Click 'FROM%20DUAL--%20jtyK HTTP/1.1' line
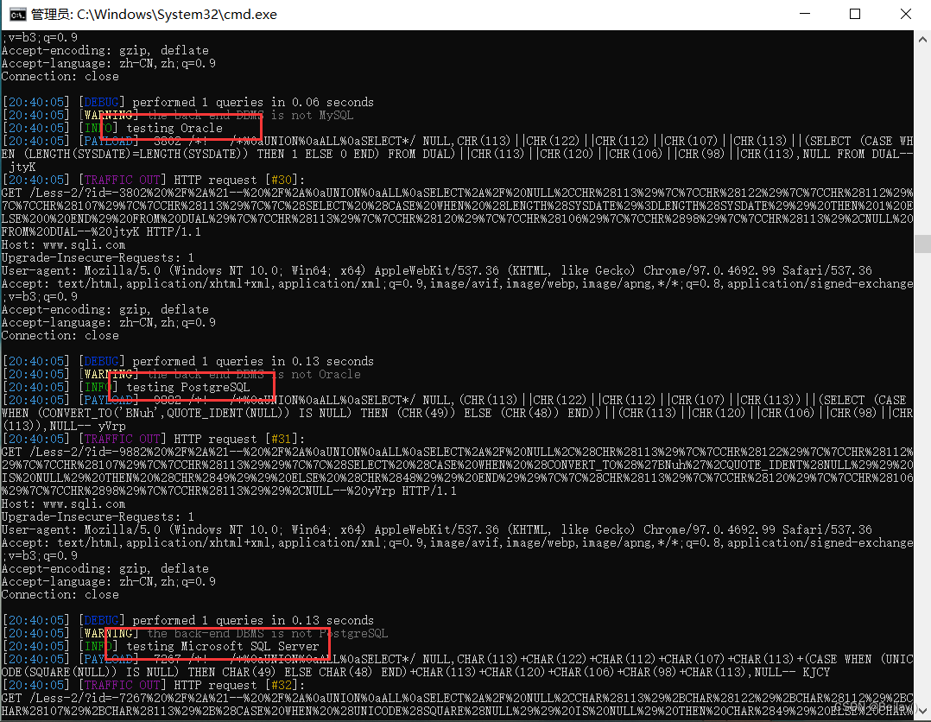The height and width of the screenshot is (722, 931). [101, 231]
